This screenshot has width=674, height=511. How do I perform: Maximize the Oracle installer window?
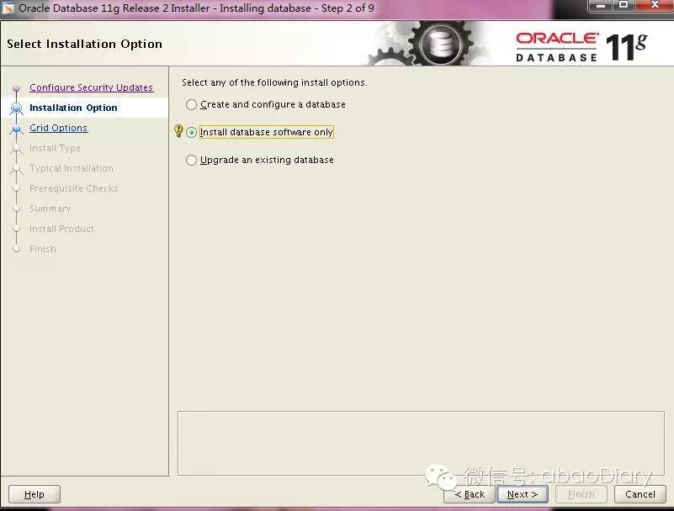(624, 5)
